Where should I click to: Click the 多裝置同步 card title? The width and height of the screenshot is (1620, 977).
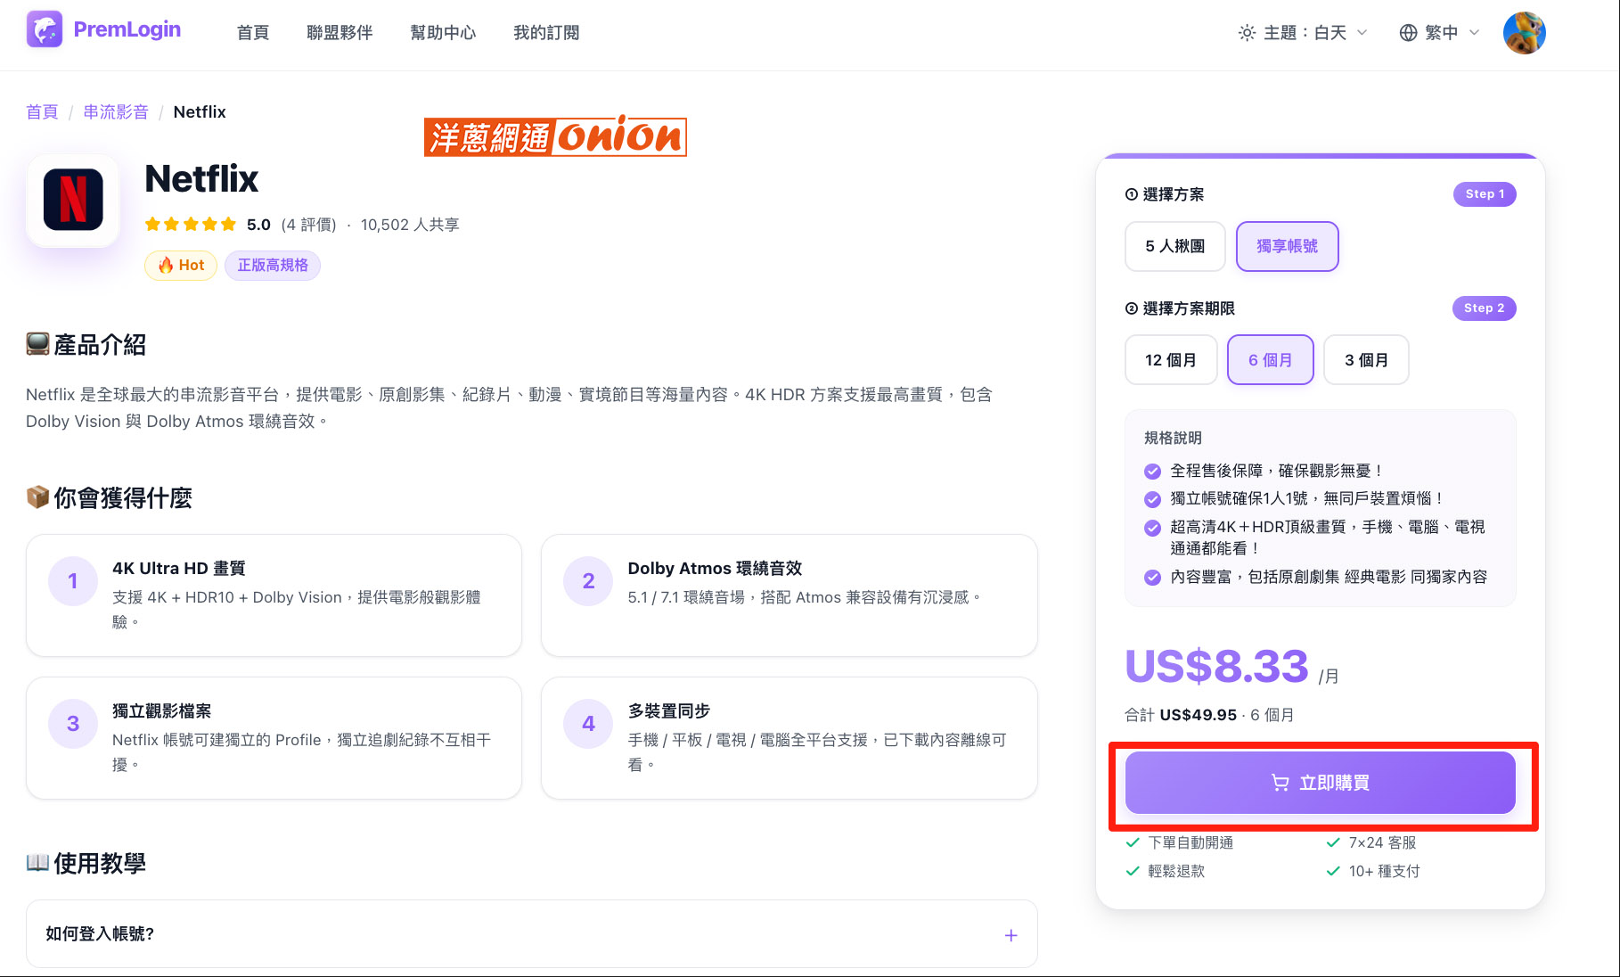click(669, 711)
